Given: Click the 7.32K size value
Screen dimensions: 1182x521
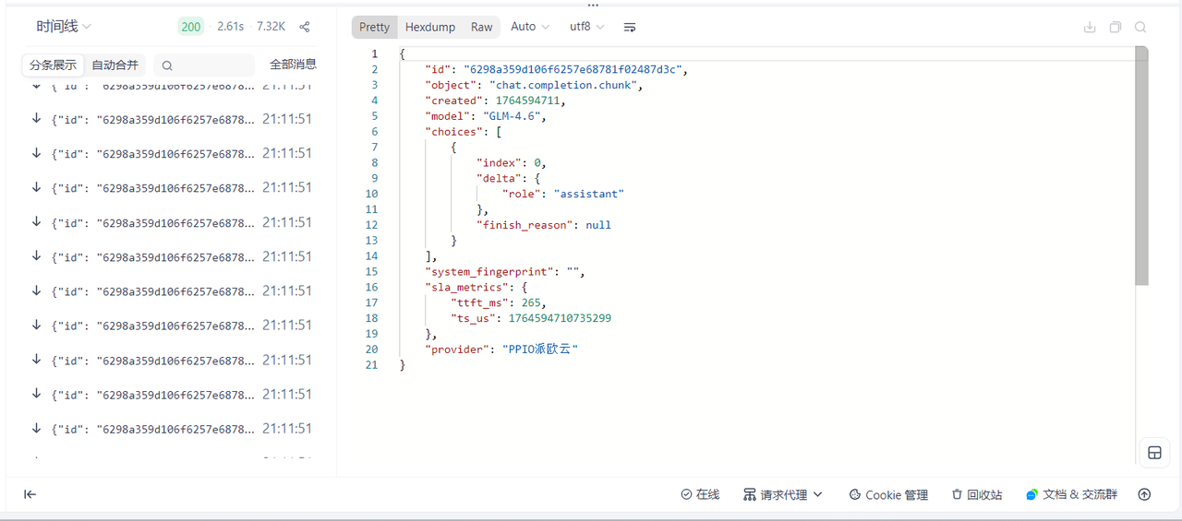Looking at the screenshot, I should (271, 27).
